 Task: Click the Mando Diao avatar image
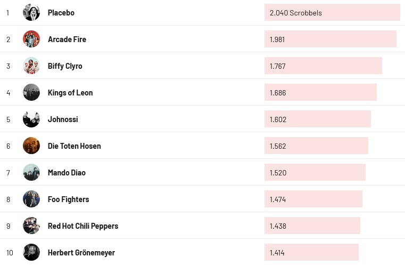[x=31, y=172]
